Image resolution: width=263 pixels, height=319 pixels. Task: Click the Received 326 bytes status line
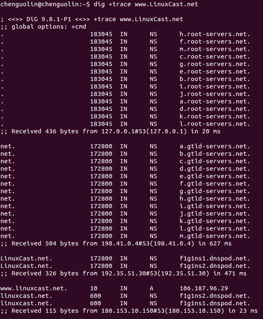pos(123,273)
